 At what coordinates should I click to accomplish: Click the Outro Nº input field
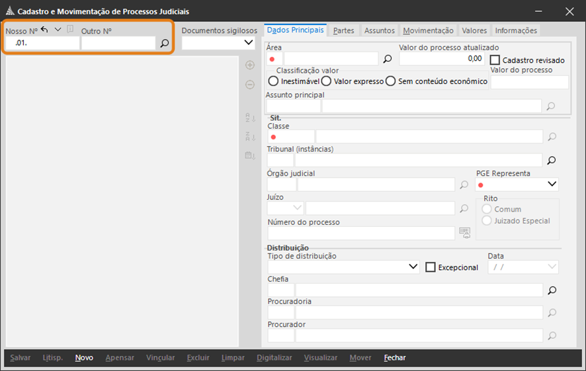[118, 43]
